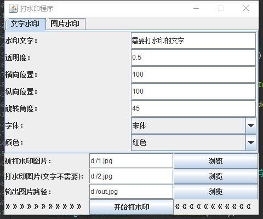Click the 开始打水印 button
This screenshot has width=263, height=219.
point(131,207)
